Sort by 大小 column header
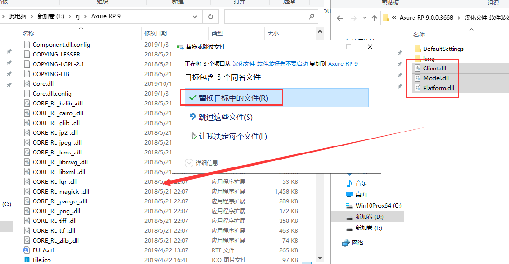Screen dimensions: 509x264 tap(273, 33)
